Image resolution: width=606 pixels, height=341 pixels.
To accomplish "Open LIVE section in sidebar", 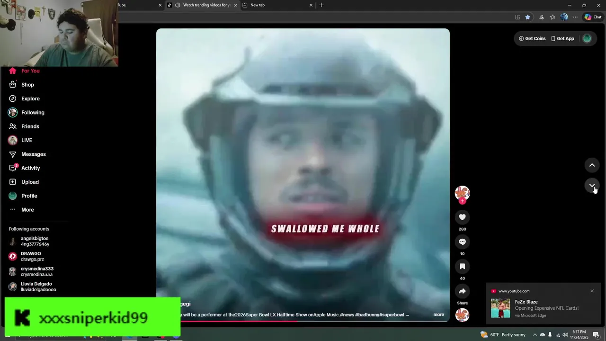I will [x=20, y=140].
